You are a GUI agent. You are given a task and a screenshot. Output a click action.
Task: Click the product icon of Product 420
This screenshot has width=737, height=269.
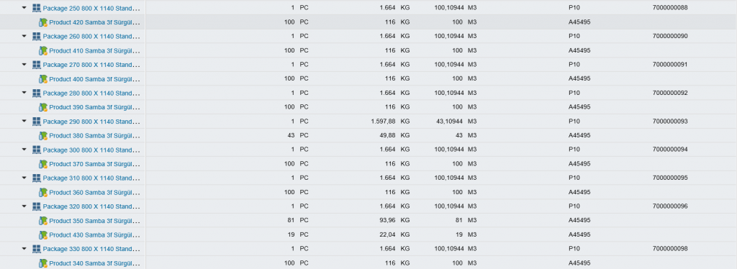coord(43,22)
